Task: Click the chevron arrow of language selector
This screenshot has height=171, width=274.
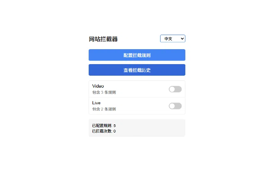Action: pyautogui.click(x=182, y=38)
